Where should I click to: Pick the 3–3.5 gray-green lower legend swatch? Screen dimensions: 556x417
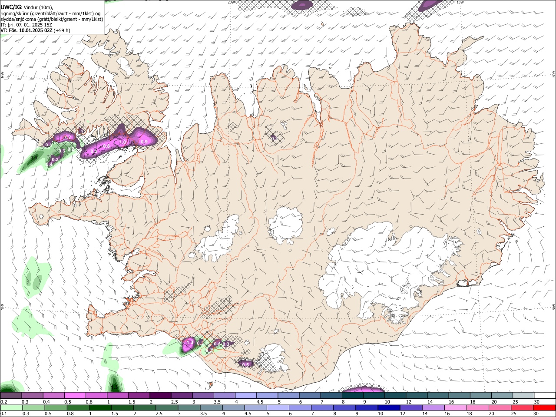click(189, 408)
